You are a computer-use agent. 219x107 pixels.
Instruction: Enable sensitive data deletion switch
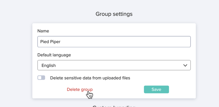[41, 78]
